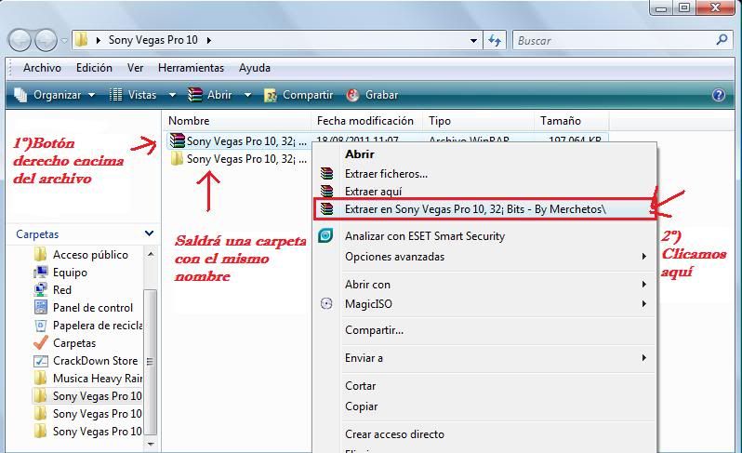Click the MagicISO disc icon

point(326,303)
